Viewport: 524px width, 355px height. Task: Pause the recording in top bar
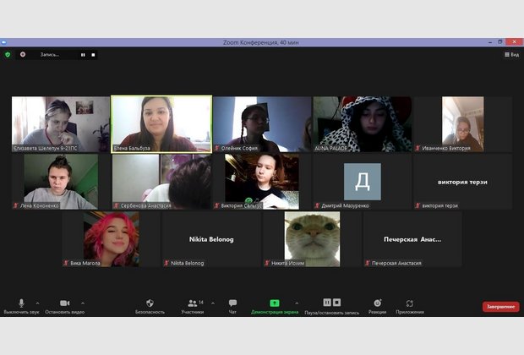click(x=83, y=55)
